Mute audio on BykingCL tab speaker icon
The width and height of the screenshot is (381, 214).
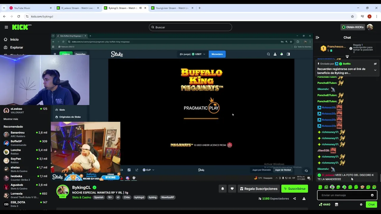click(x=140, y=8)
